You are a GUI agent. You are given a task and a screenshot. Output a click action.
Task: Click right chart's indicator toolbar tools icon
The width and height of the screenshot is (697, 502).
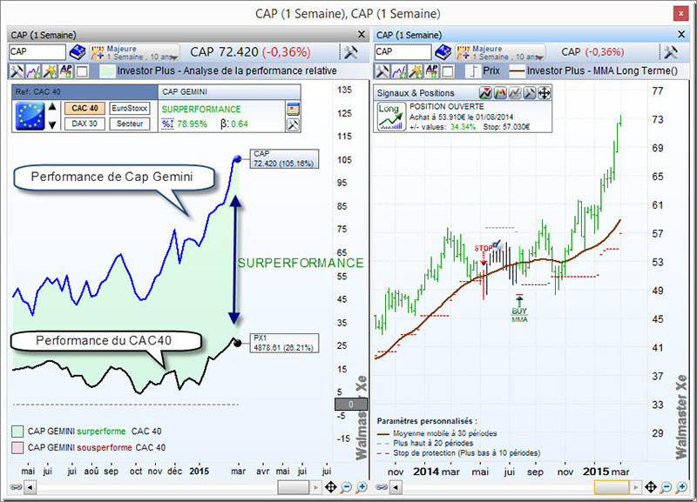point(382,71)
